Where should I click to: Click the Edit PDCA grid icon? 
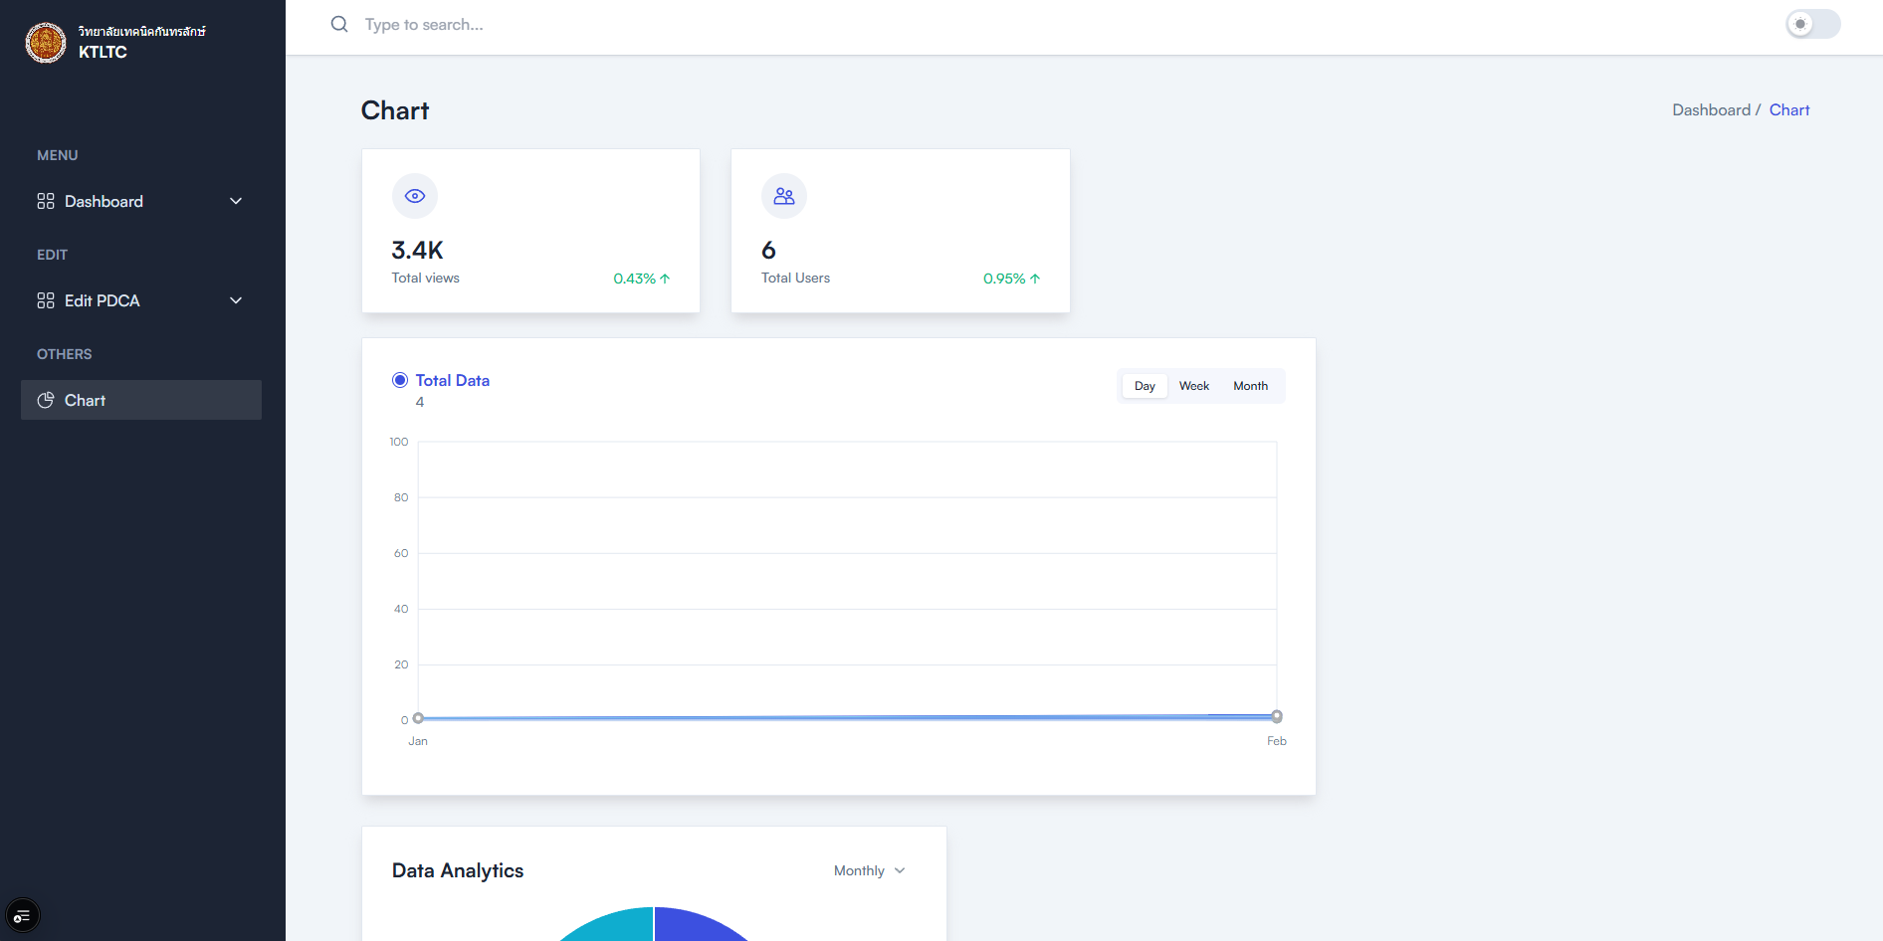point(46,300)
